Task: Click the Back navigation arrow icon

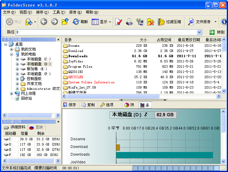Action: coord(44,22)
